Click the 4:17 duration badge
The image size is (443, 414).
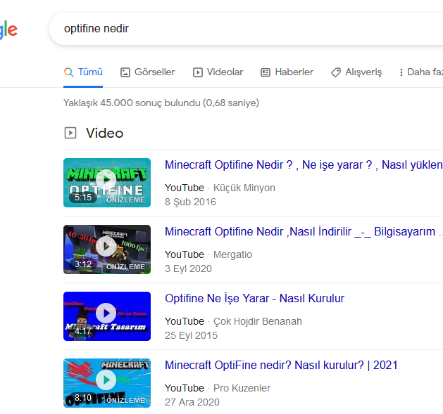[83, 330]
